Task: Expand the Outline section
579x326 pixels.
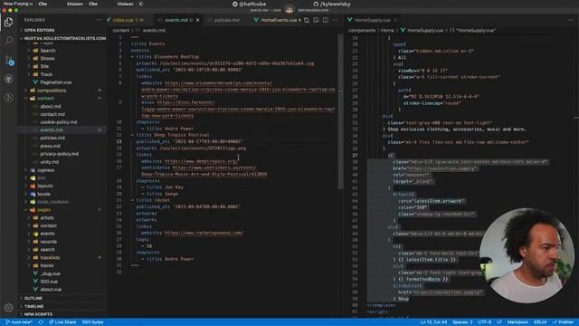Action: click(62, 298)
